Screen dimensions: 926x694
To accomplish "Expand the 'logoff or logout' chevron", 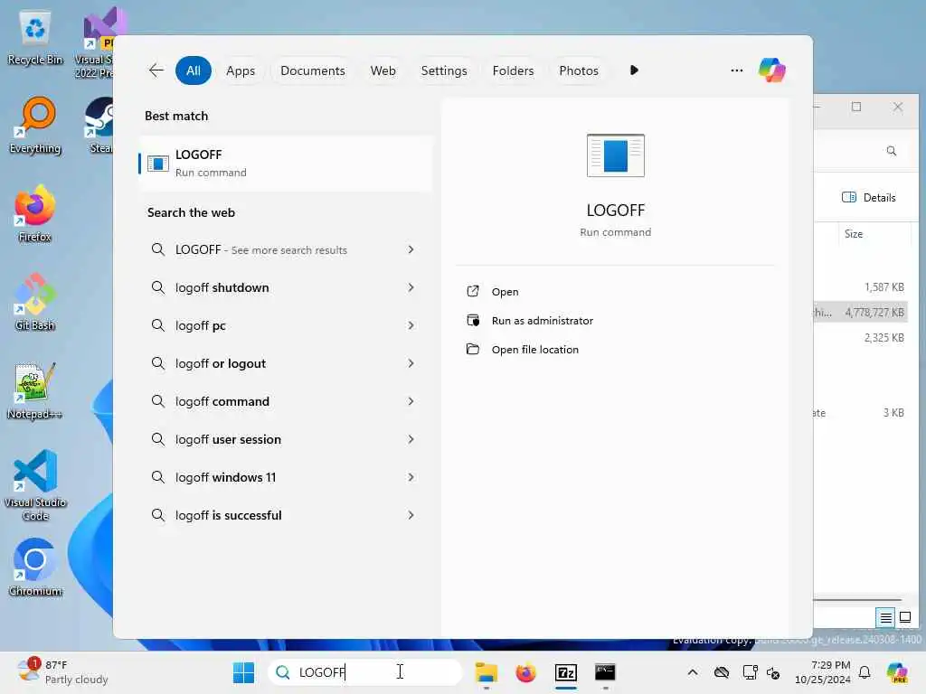I will (x=411, y=363).
